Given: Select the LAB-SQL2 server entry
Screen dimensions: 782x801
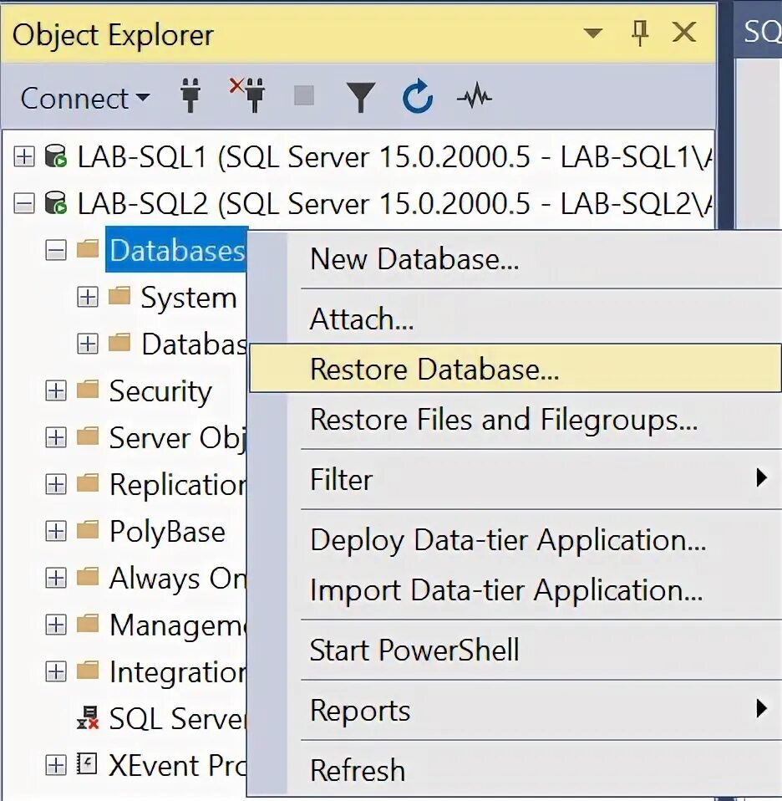Looking at the screenshot, I should coord(394,203).
